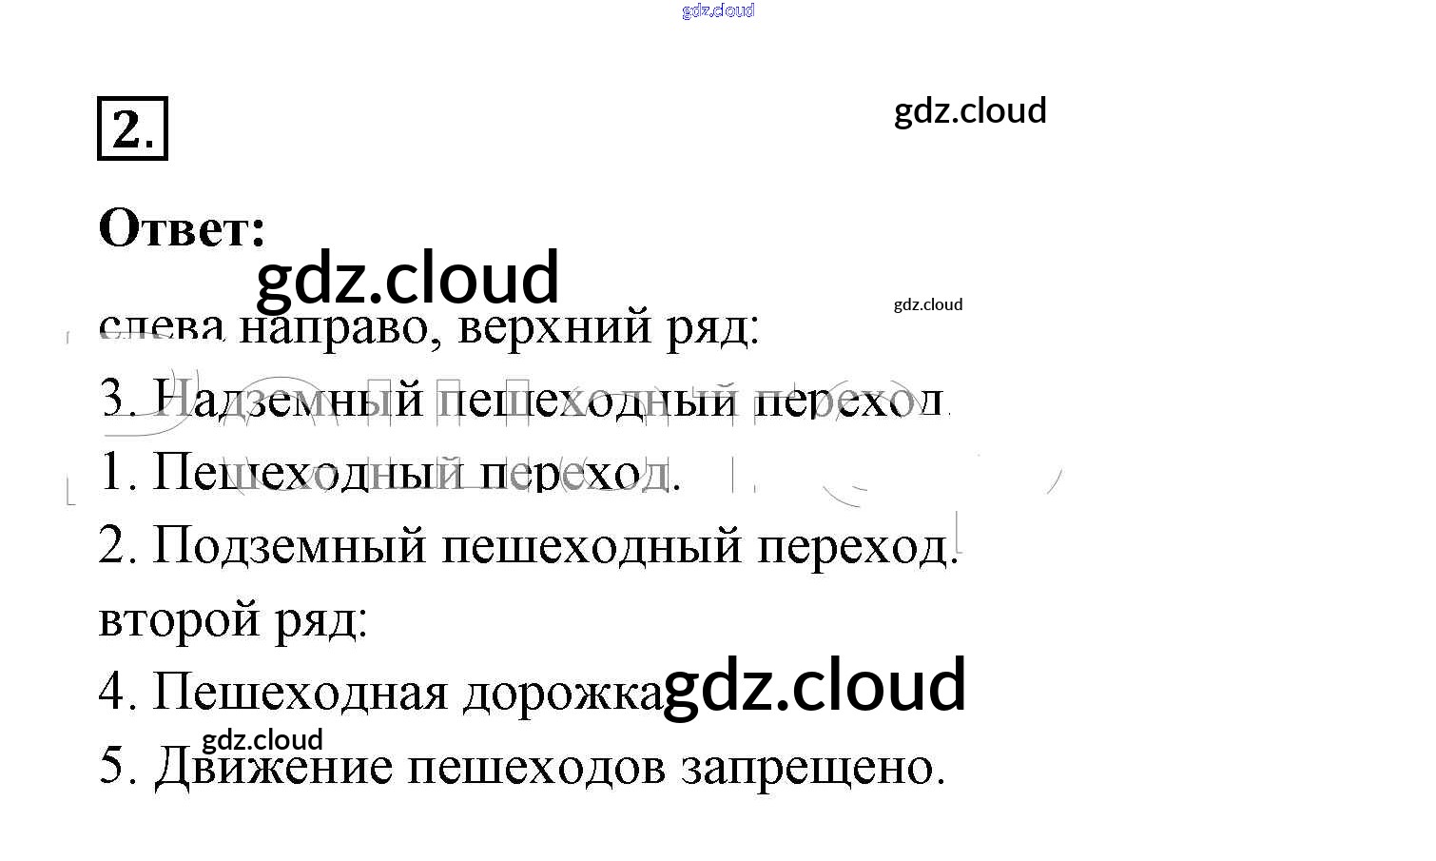Click the word 'Подземный' in item 2
The width and height of the screenshot is (1436, 861).
(x=289, y=546)
